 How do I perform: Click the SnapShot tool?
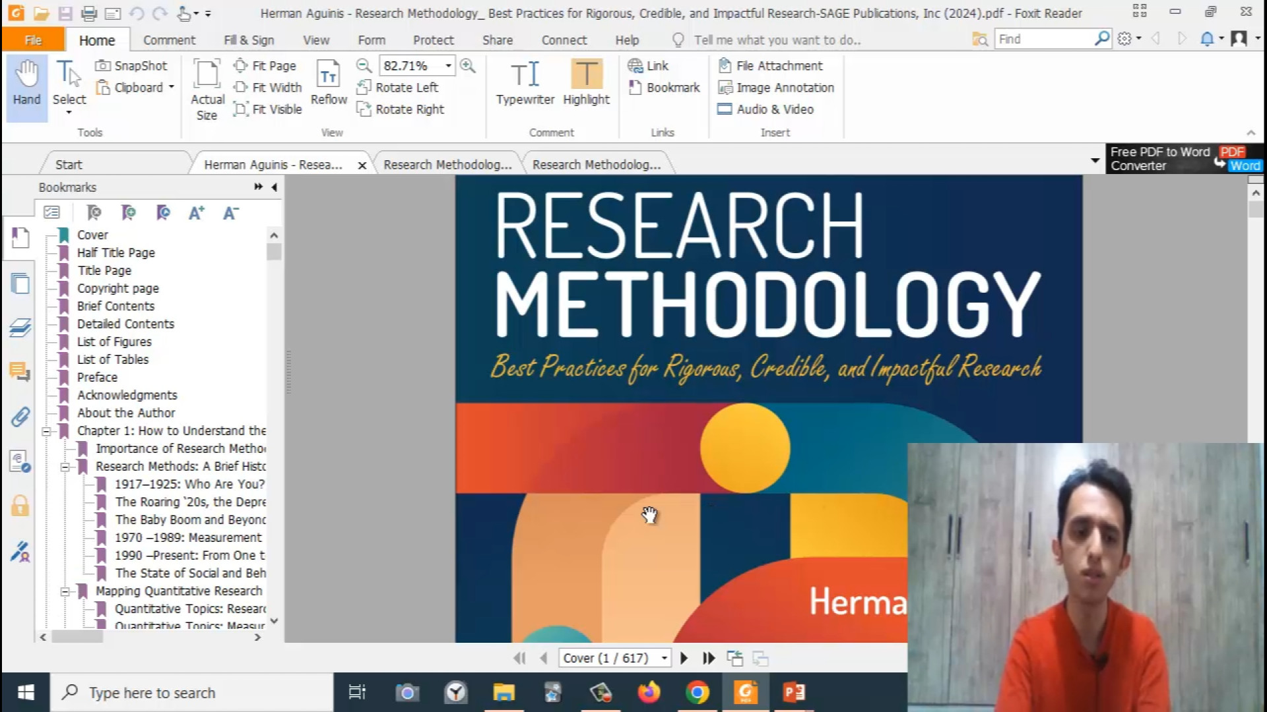(x=131, y=65)
